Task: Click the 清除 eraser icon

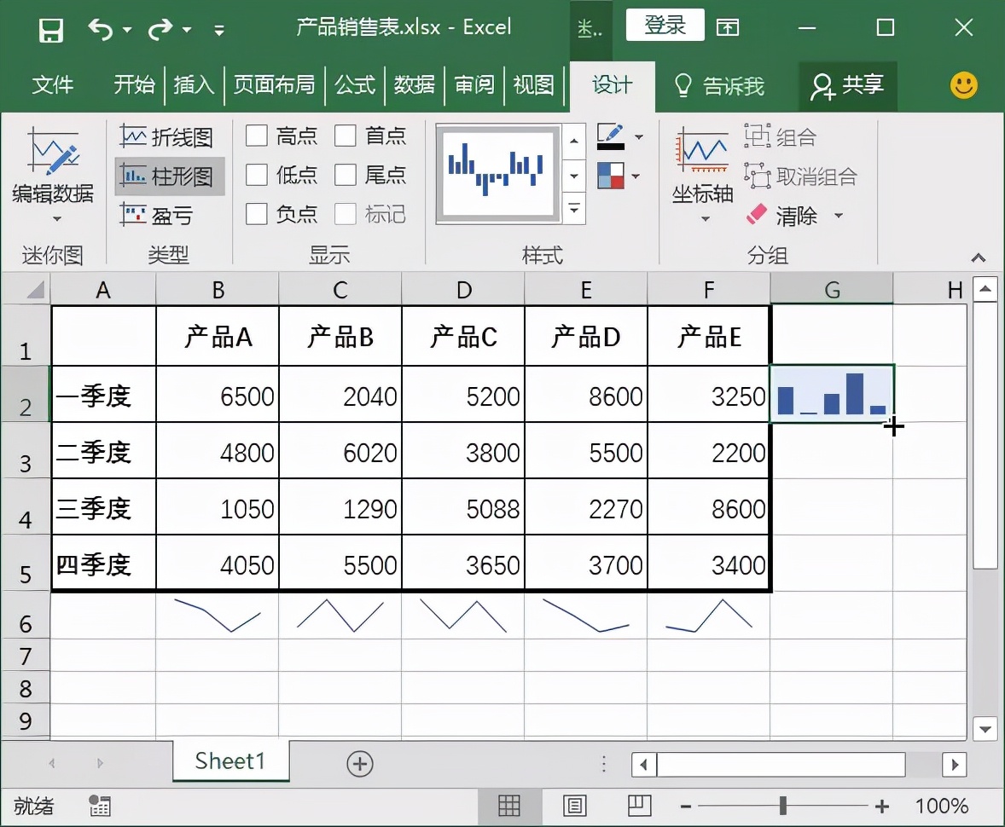Action: point(757,216)
